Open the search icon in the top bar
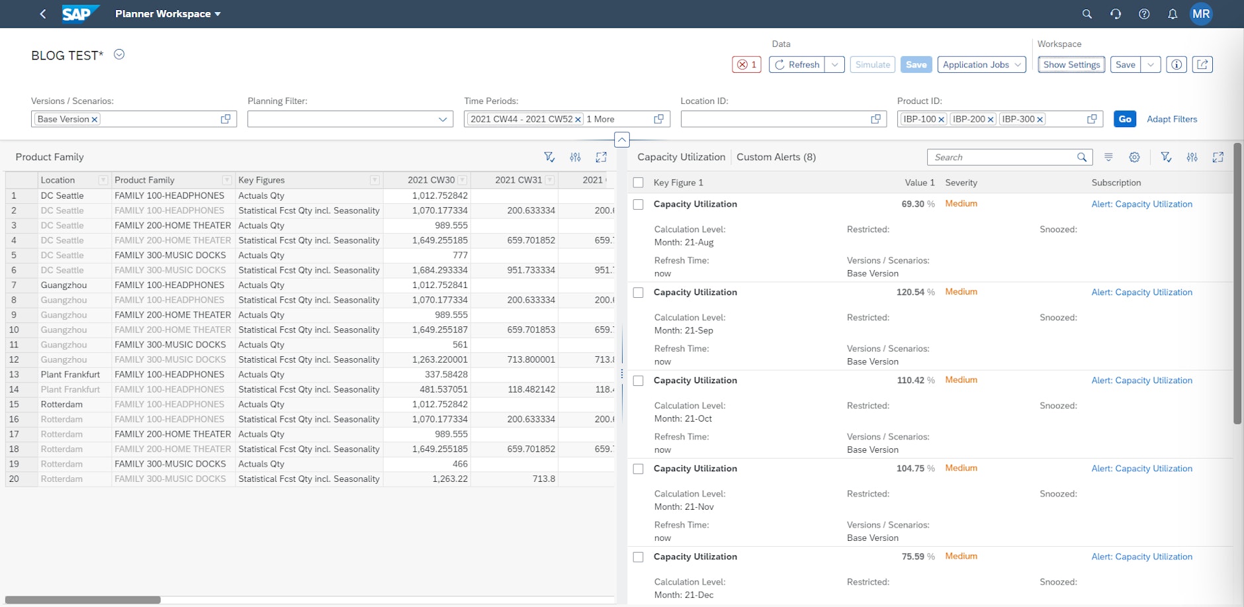Viewport: 1244px width, 607px height. (x=1087, y=13)
